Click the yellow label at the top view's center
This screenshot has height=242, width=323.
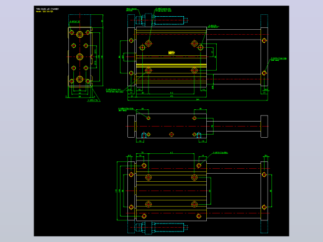[171, 53]
